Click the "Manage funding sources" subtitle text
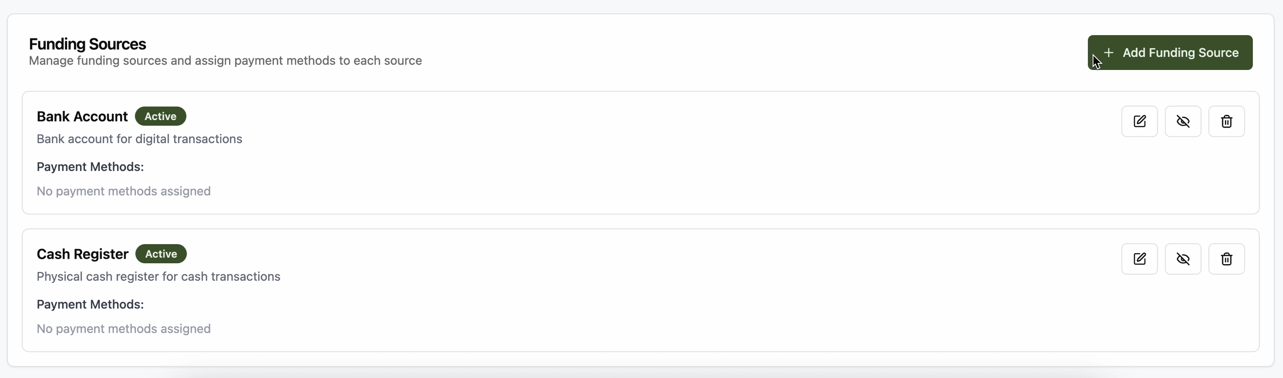This screenshot has width=1283, height=378. (x=225, y=60)
